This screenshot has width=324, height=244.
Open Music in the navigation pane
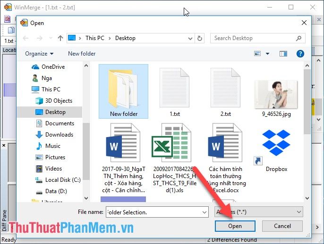click(48, 146)
